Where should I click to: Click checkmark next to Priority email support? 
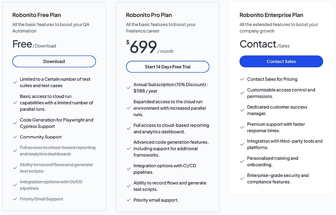coord(129,200)
